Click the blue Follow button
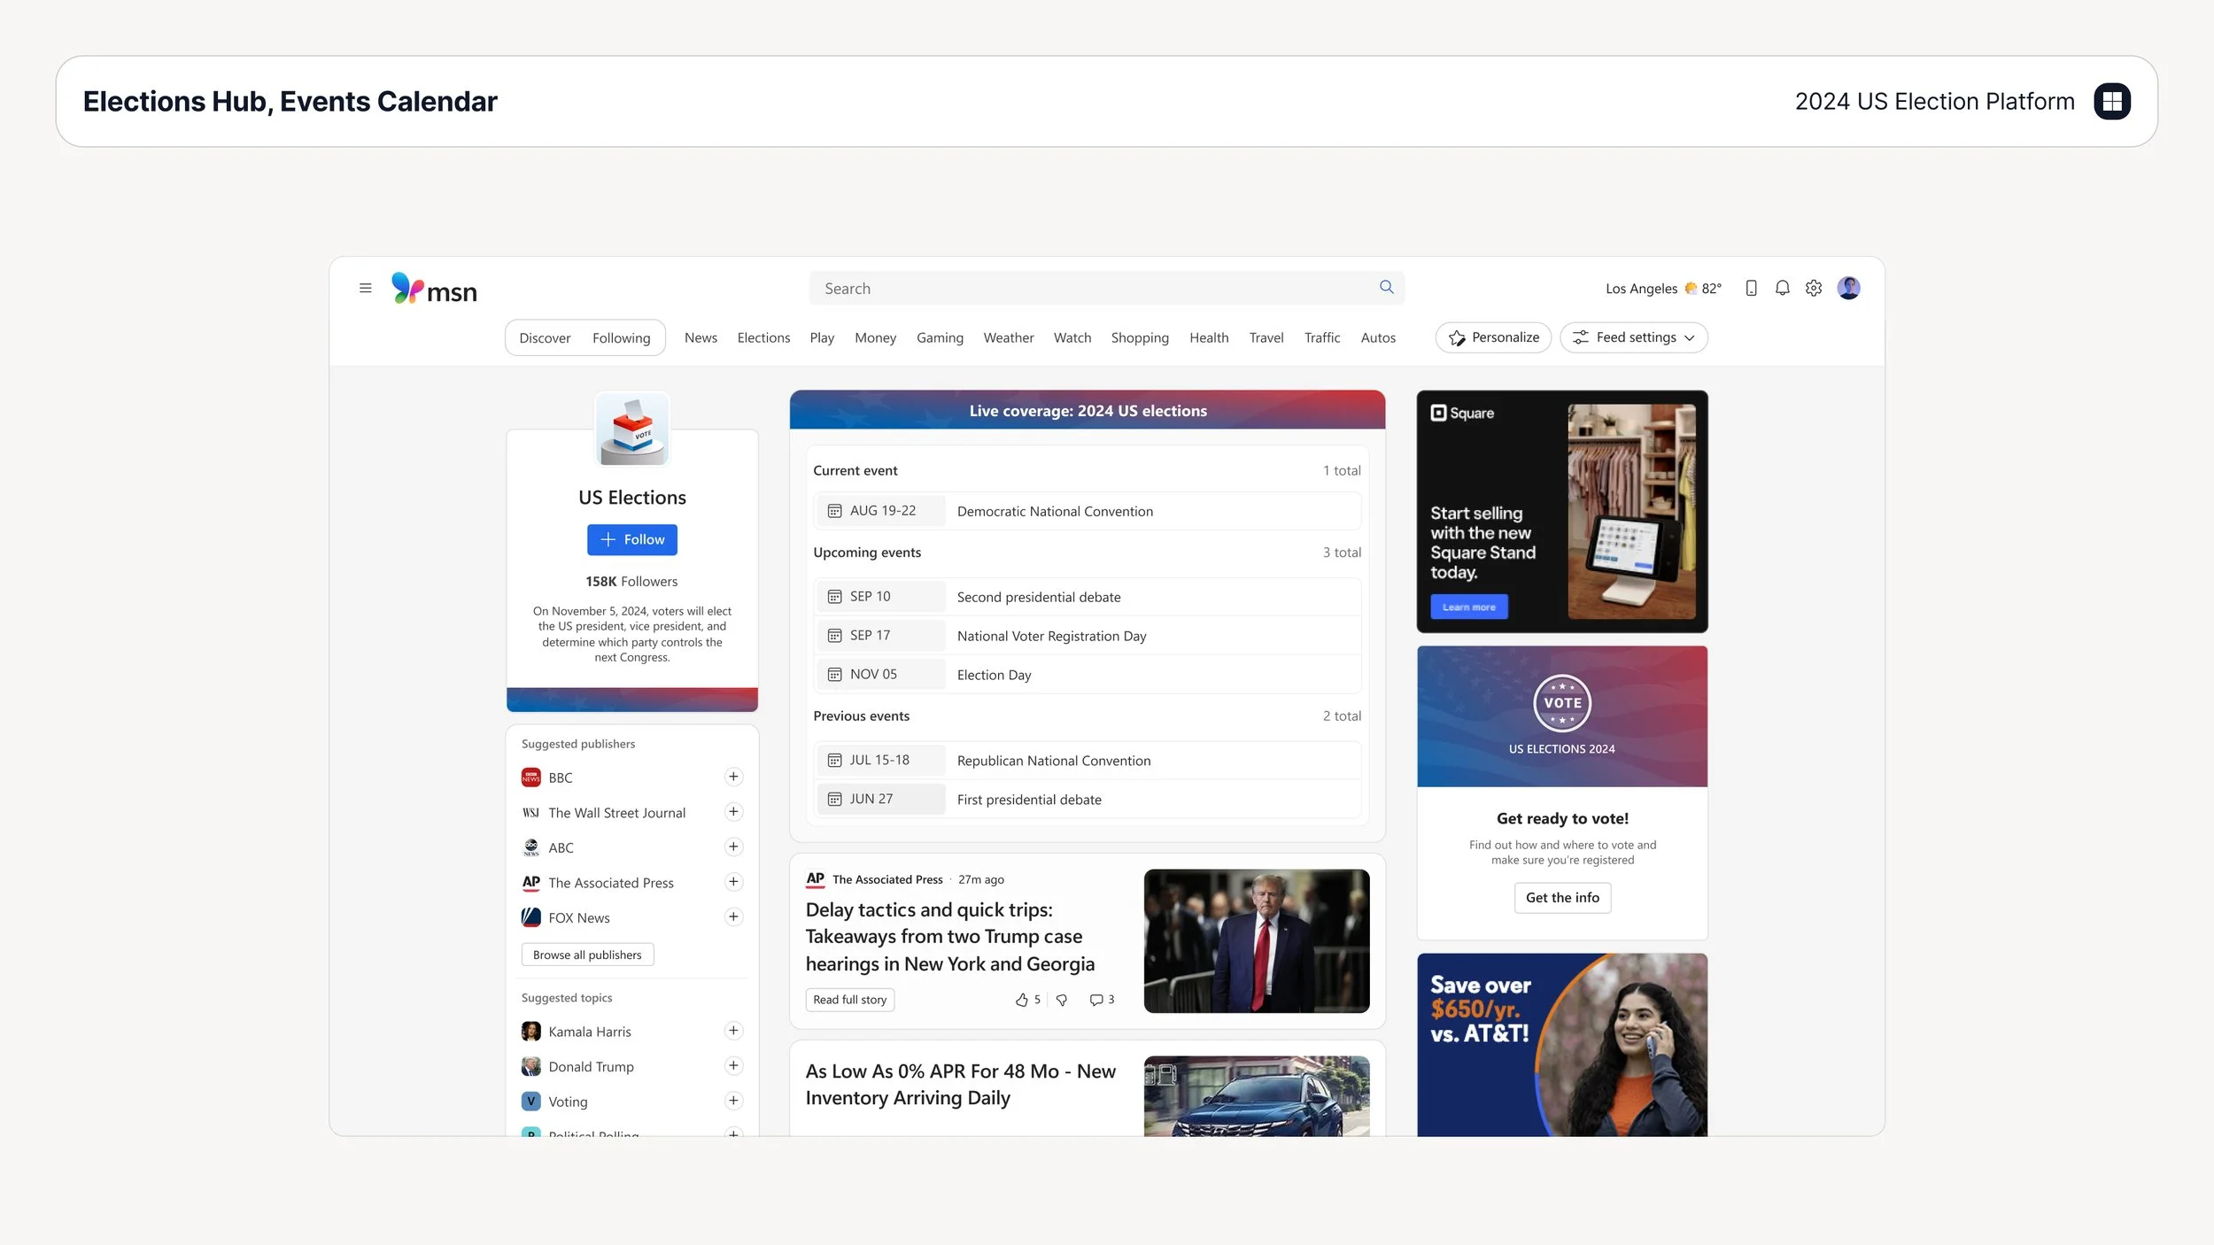Image resolution: width=2214 pixels, height=1245 pixels. click(631, 539)
